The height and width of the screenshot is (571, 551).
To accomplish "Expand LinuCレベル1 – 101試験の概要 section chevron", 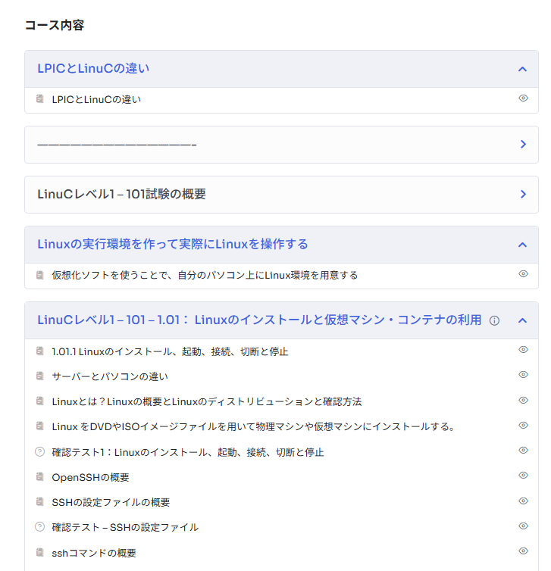I will point(523,194).
